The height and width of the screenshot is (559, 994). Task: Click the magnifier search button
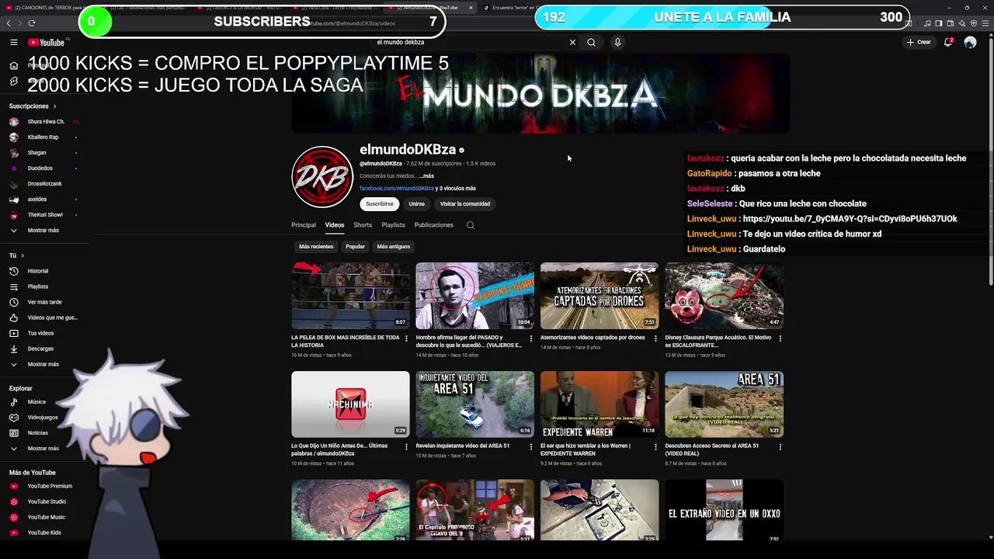591,43
